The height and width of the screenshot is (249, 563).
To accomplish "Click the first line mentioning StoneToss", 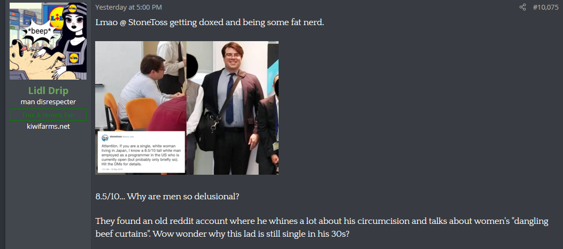I will click(x=210, y=22).
